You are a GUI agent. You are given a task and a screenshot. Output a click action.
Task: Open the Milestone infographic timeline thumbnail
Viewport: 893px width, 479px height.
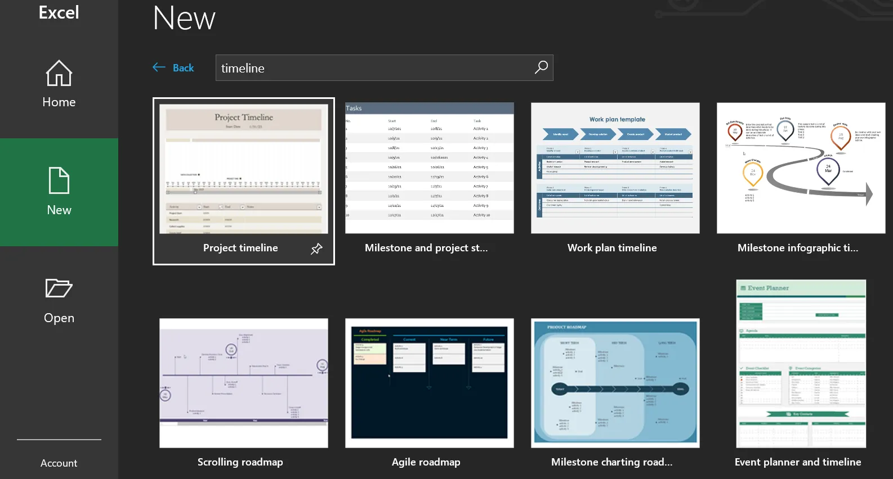tap(801, 168)
